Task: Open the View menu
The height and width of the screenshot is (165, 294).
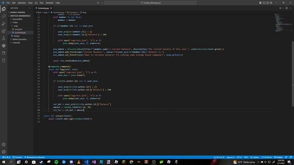Action: [30, 3]
